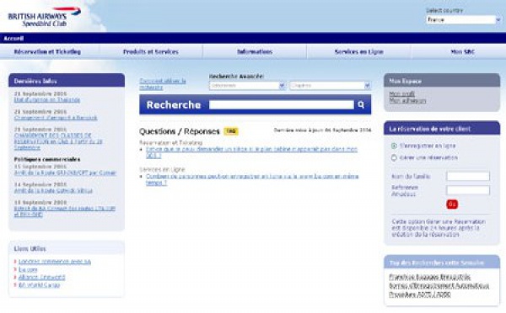
Task: Open the Changement d'aéroport à Bangkok news link
Action: (x=56, y=118)
